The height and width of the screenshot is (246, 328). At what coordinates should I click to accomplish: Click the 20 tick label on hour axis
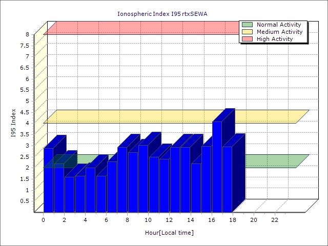tap(253, 220)
